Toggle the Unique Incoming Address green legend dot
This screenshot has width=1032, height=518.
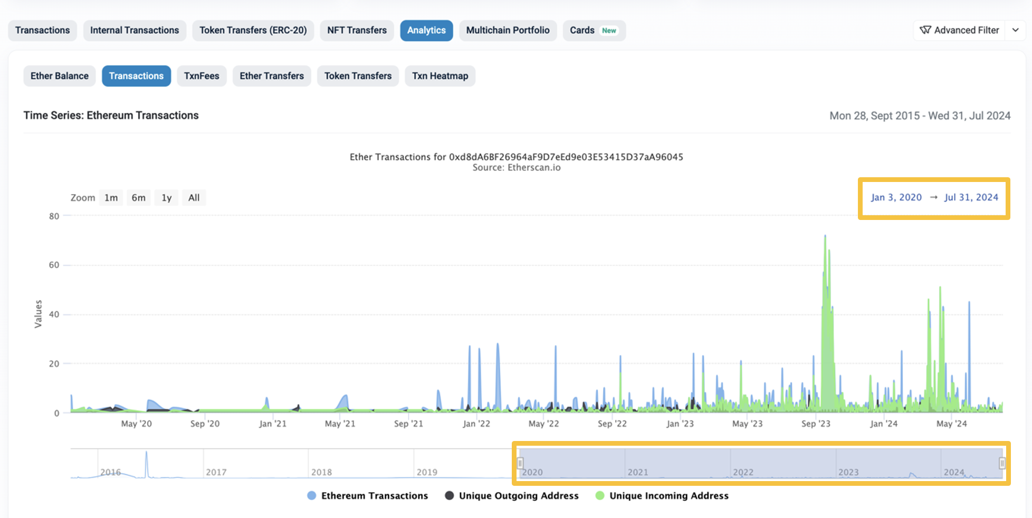[x=599, y=496]
